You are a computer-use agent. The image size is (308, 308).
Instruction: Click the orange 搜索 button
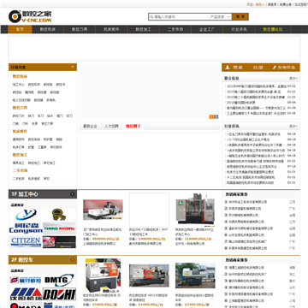(x=240, y=17)
